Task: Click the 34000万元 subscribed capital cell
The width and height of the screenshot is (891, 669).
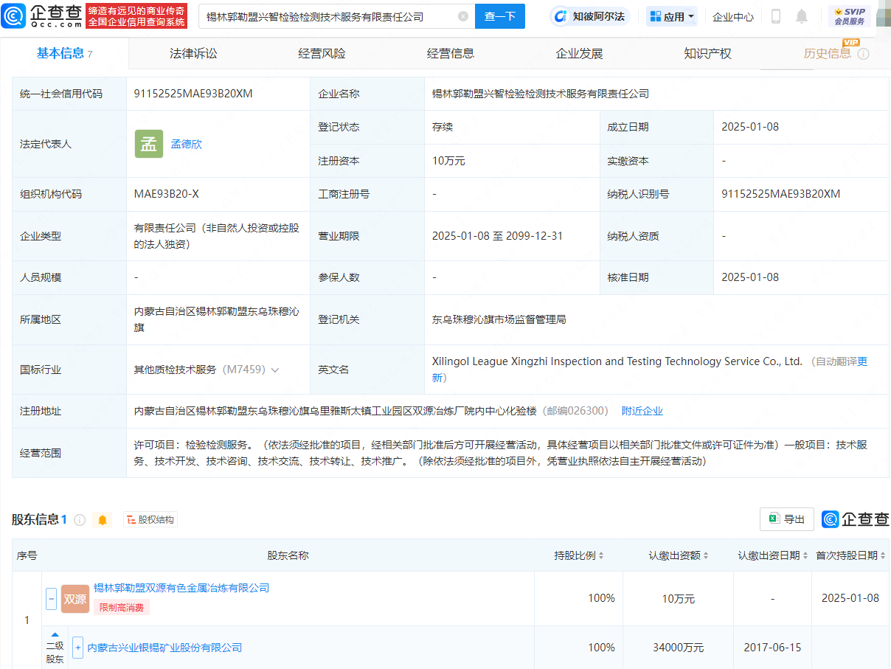Action: 678,648
